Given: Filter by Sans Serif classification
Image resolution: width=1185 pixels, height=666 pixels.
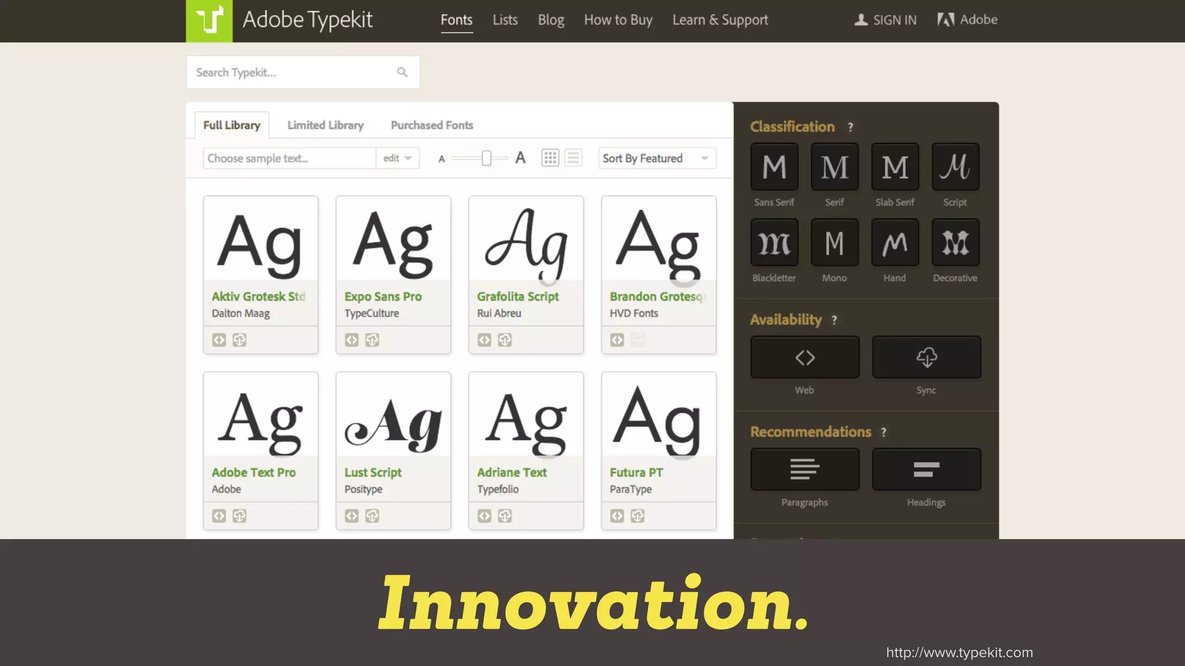Looking at the screenshot, I should [x=774, y=167].
